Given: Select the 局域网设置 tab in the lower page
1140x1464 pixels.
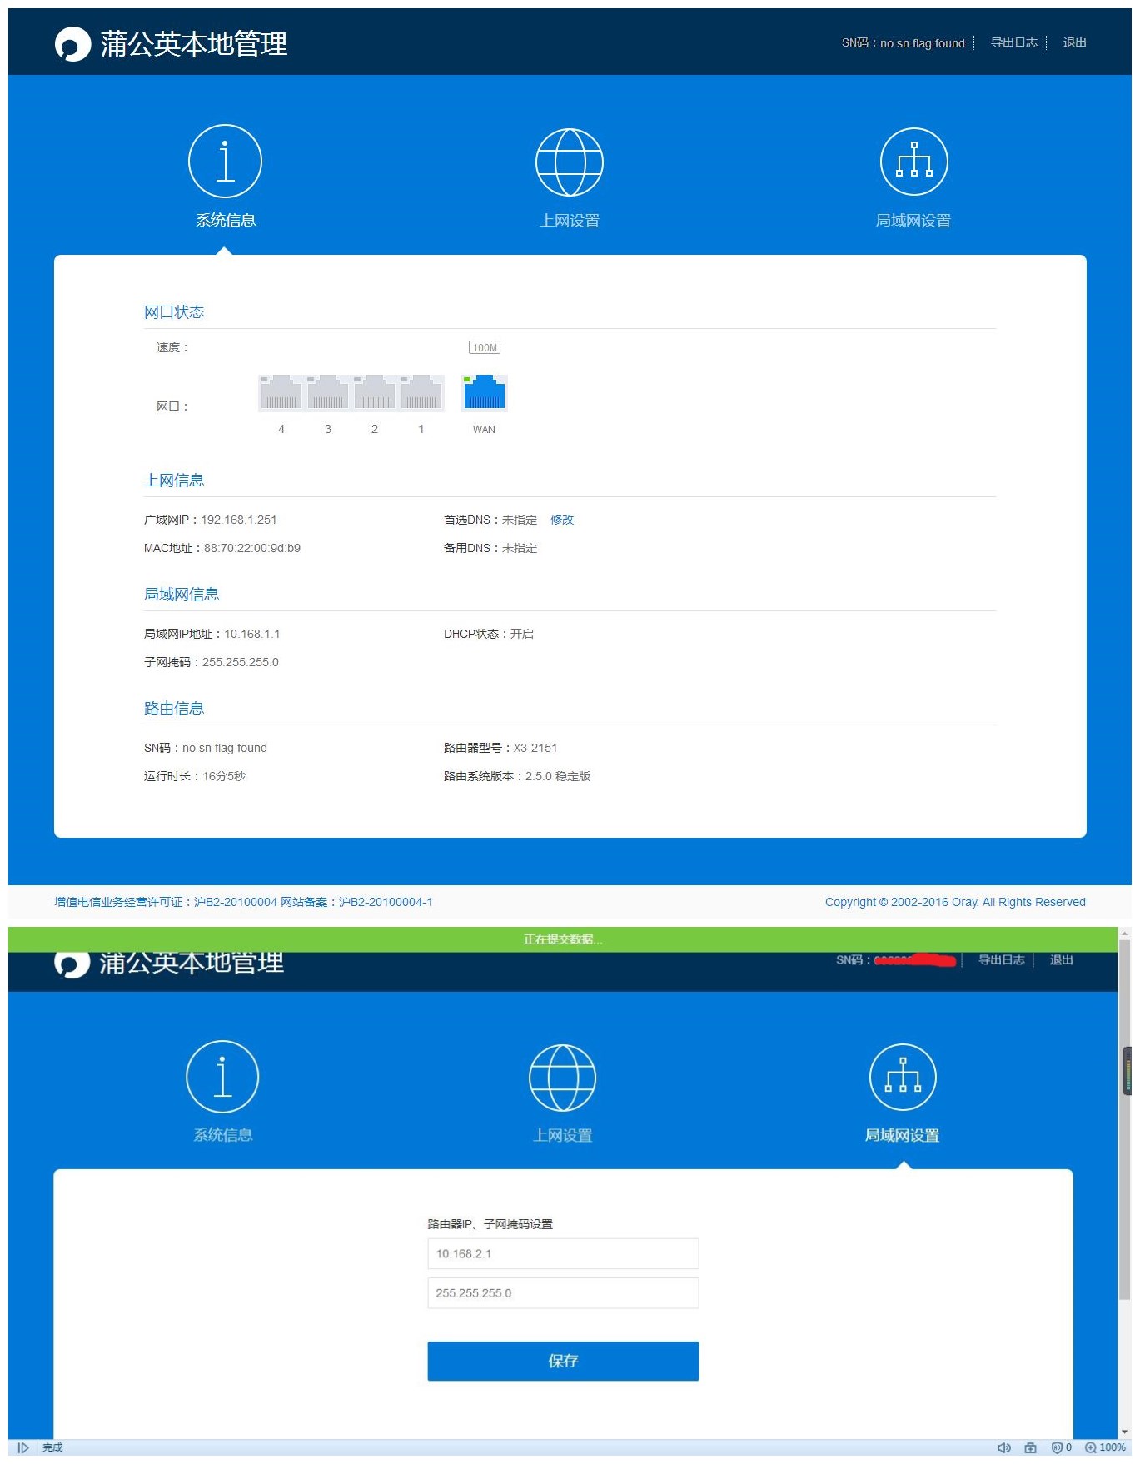Looking at the screenshot, I should pos(902,1093).
